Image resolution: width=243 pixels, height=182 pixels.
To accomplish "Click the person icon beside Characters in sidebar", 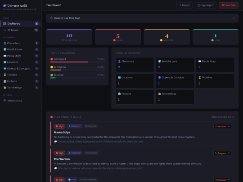I will 5,43.
